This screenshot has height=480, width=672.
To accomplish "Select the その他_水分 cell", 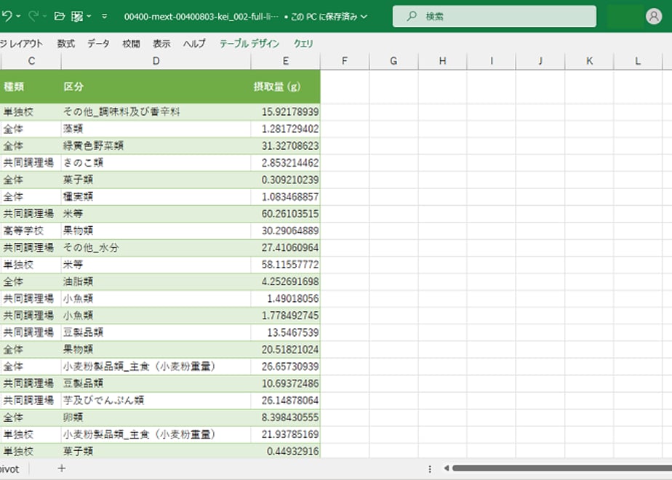I will [156, 248].
